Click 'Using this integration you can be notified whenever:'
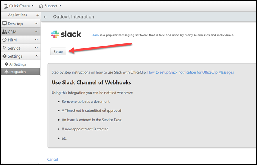Screen dimensions: 257x165 click(92, 93)
